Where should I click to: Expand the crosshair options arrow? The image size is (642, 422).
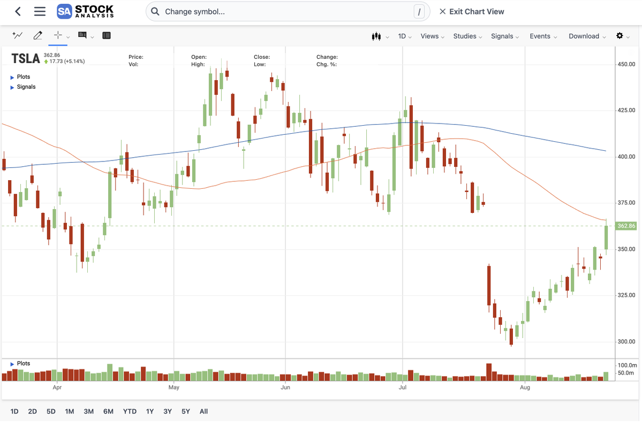pos(68,37)
